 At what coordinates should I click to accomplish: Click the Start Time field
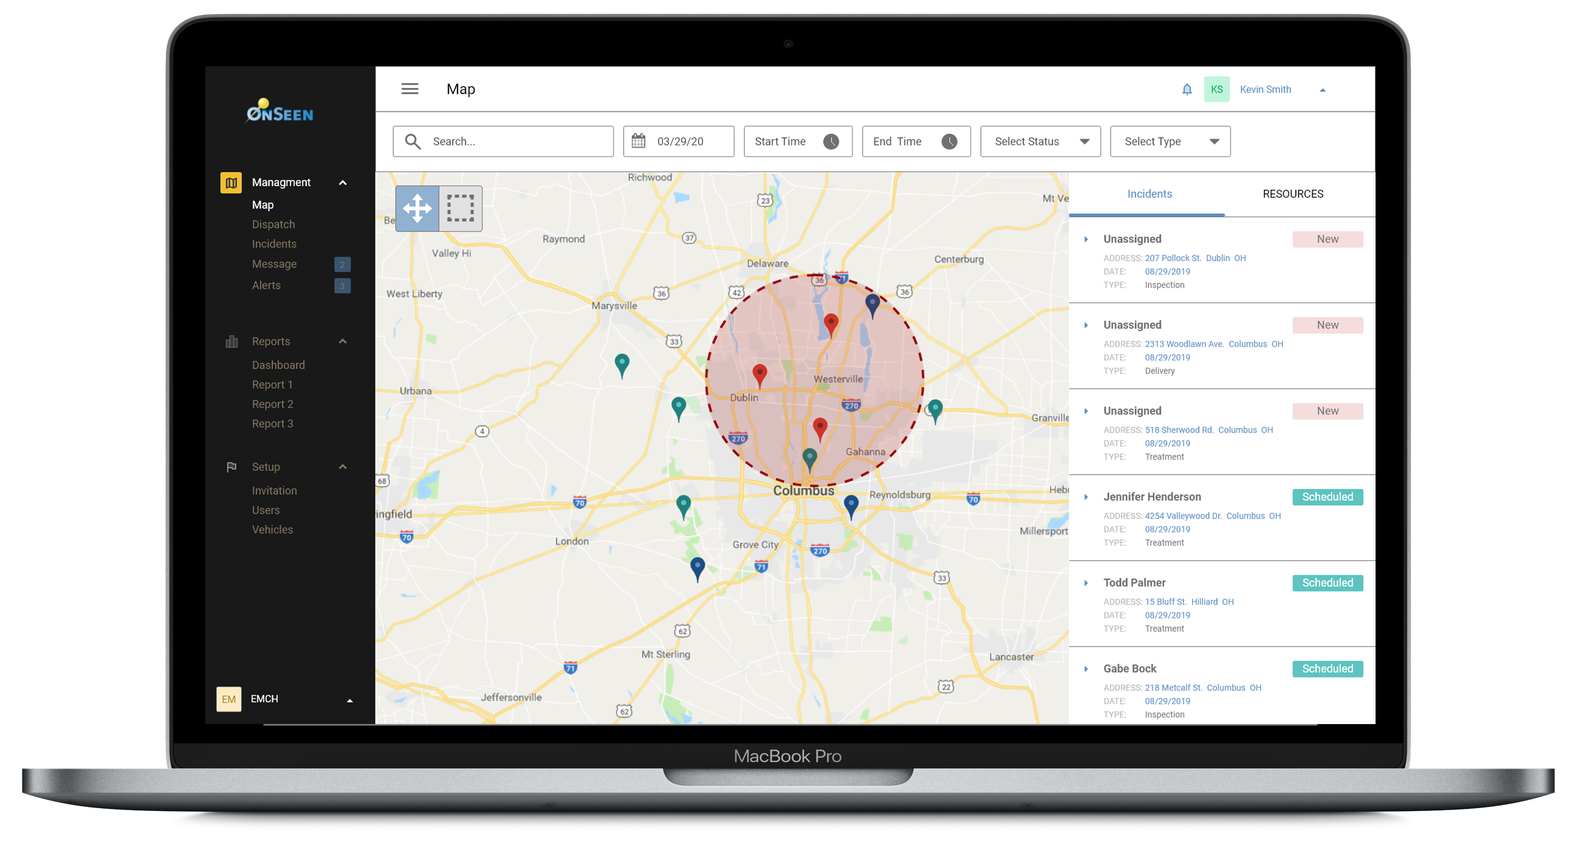[x=798, y=142]
